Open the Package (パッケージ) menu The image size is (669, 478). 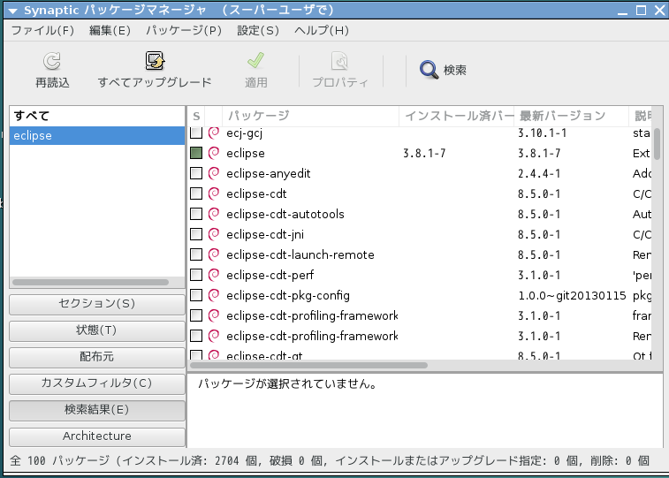(184, 30)
